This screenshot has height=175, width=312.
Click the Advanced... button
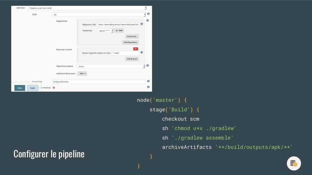coord(132,36)
